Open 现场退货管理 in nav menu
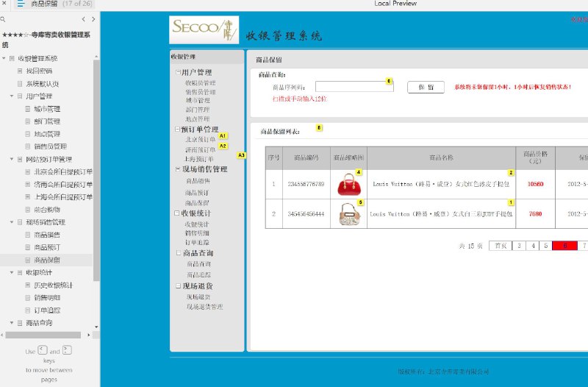 (205, 307)
